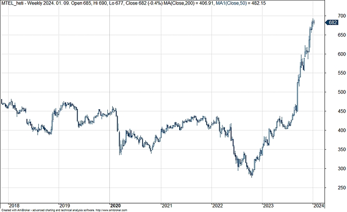Click the bold 2020 year label
347x212 pixels.
click(x=115, y=206)
